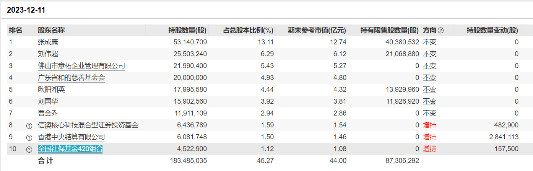
Task: Open 信澳核心科技混合型证券投资基金 link
Action: [88, 125]
